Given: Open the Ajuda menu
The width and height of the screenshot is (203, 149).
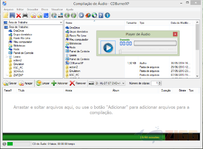Looking at the screenshot, I should click(70, 10).
